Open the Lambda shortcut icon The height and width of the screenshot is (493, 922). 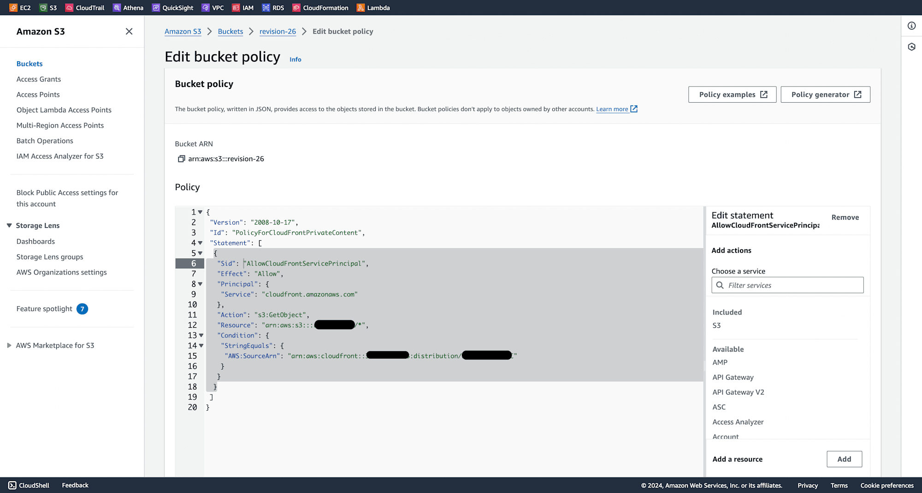(361, 8)
